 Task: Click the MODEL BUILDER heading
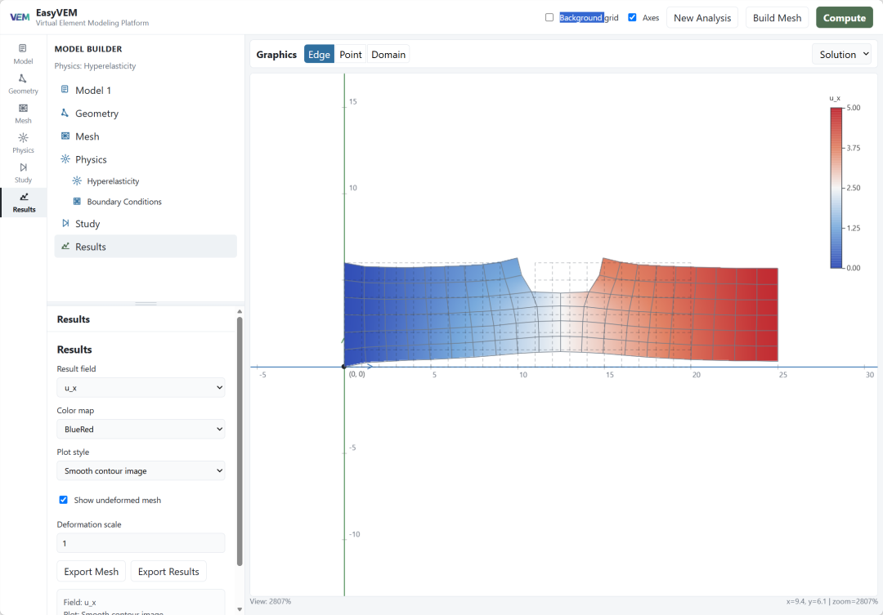[x=88, y=49]
